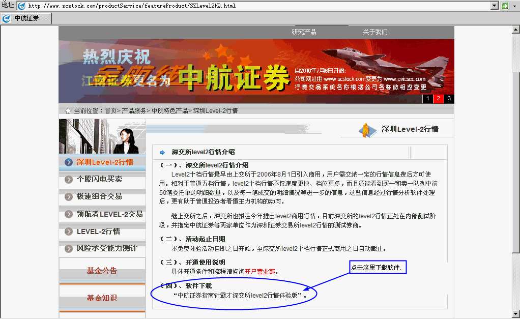Screen dimensions: 520x319
Task: Click the vertical scrollbar thumb
Action: coord(516,163)
